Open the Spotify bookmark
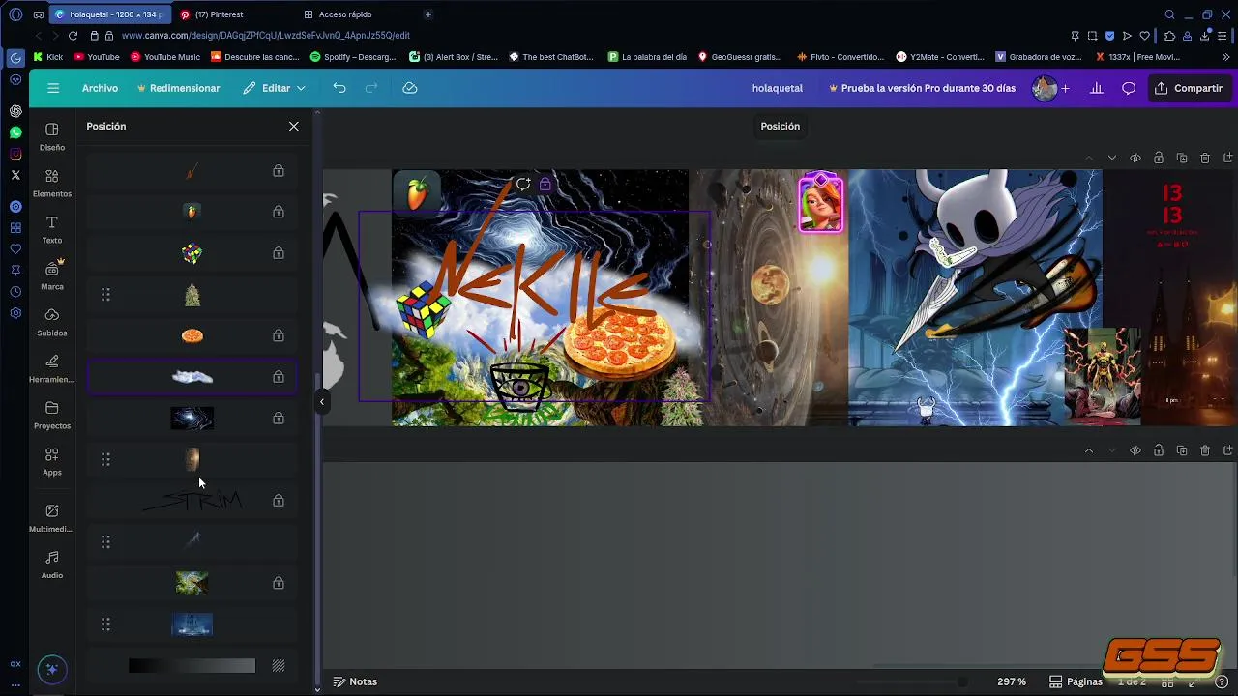Viewport: 1238px width, 696px height. (x=354, y=57)
